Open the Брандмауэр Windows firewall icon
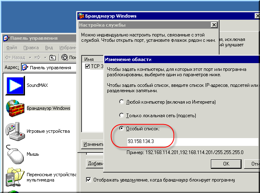This screenshot has height=193, width=260. coord(15,108)
